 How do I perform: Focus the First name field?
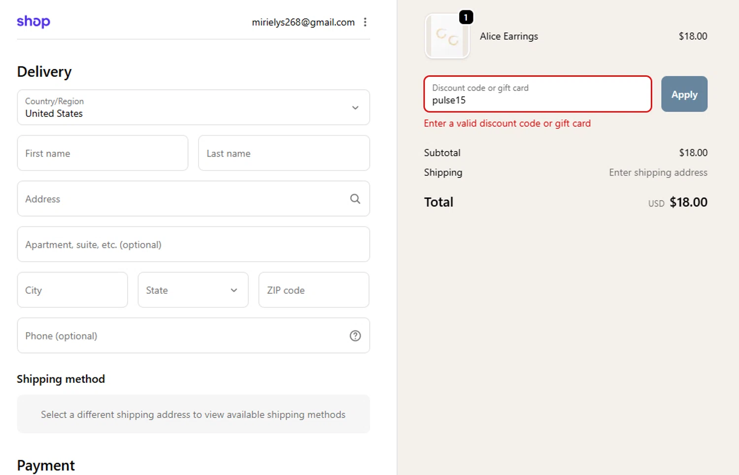click(102, 153)
